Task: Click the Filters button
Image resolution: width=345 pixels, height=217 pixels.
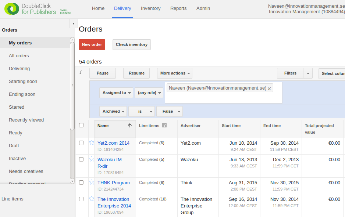Action: (x=290, y=73)
